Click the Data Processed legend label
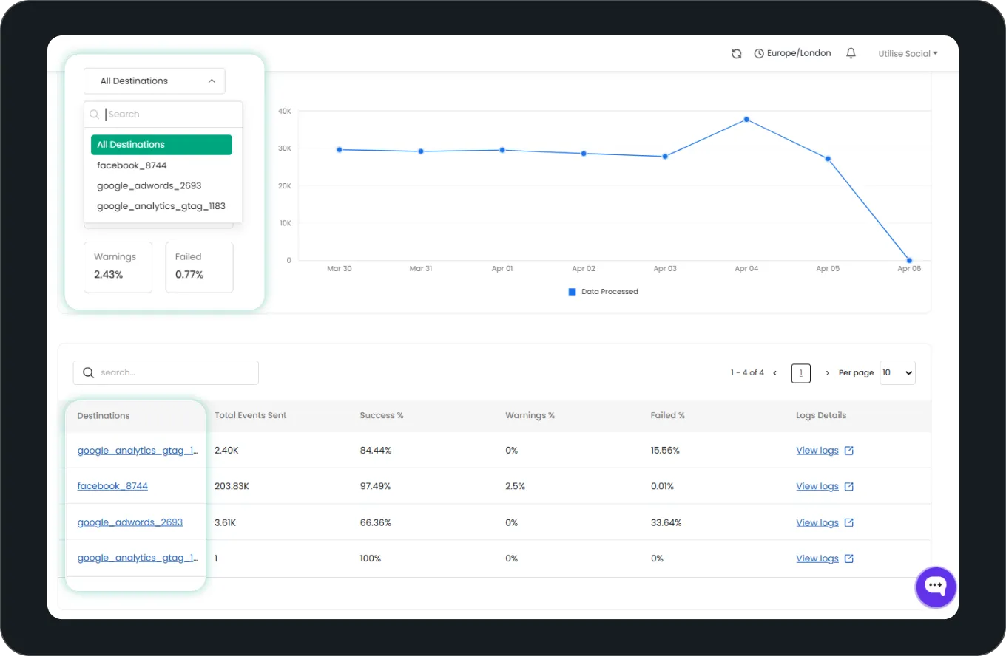1006x656 pixels. [x=610, y=292]
